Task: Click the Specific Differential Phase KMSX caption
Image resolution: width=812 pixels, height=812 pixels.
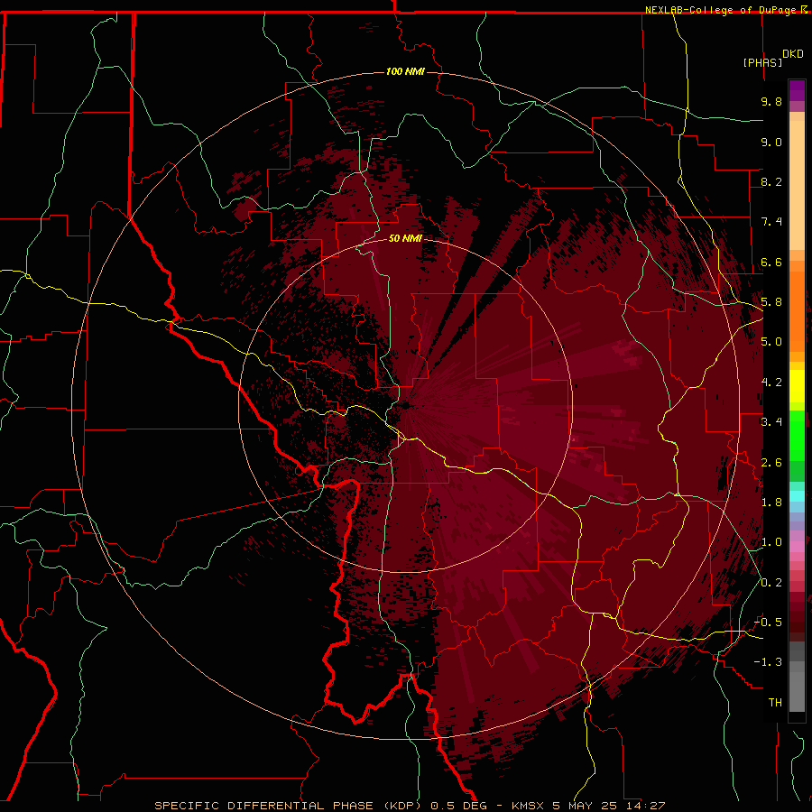Action: [x=410, y=806]
